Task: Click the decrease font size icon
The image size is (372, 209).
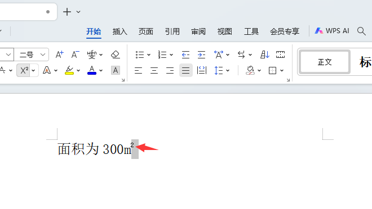Action: tap(75, 54)
